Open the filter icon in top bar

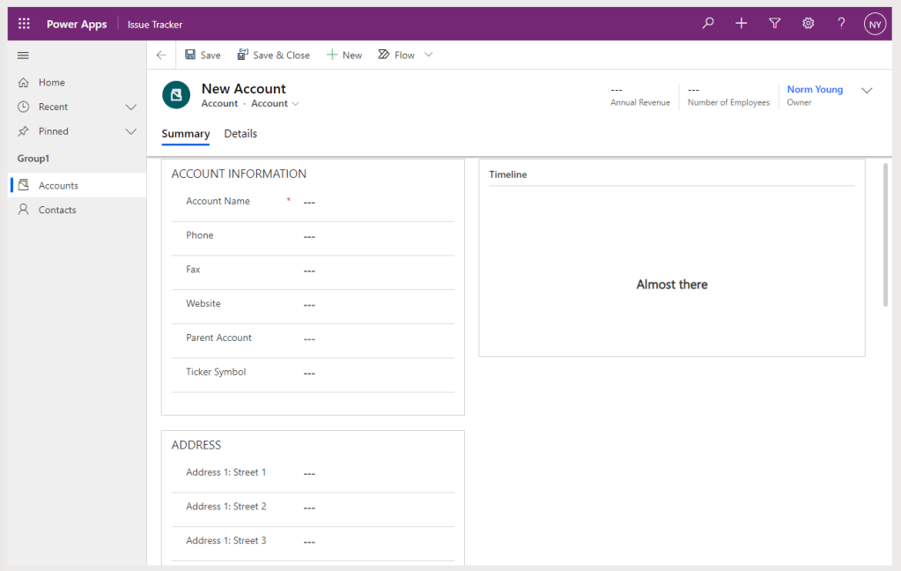[x=774, y=24]
